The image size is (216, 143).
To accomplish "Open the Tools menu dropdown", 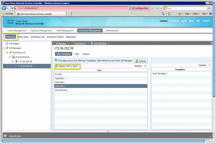I will point(204,14).
